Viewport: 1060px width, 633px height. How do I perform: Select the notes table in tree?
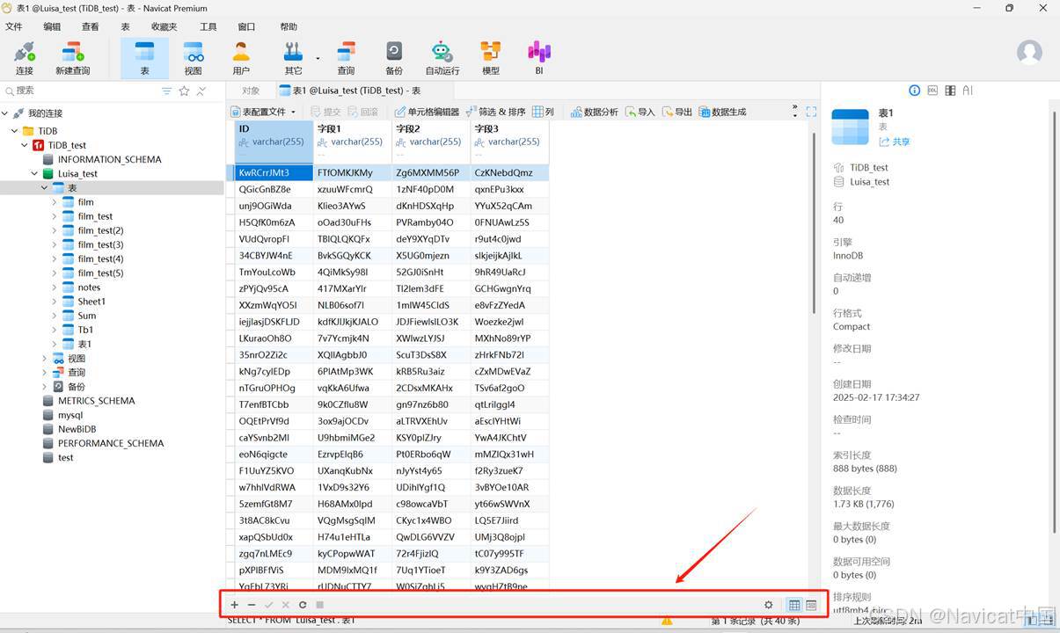pos(89,287)
